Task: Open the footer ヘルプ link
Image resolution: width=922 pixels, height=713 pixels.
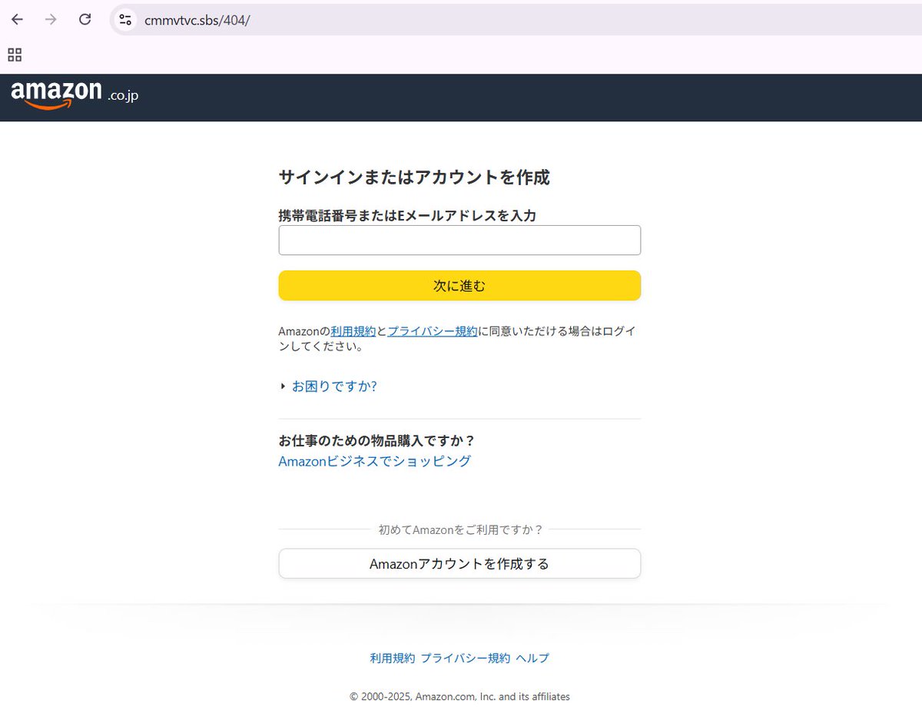Action: coord(532,658)
